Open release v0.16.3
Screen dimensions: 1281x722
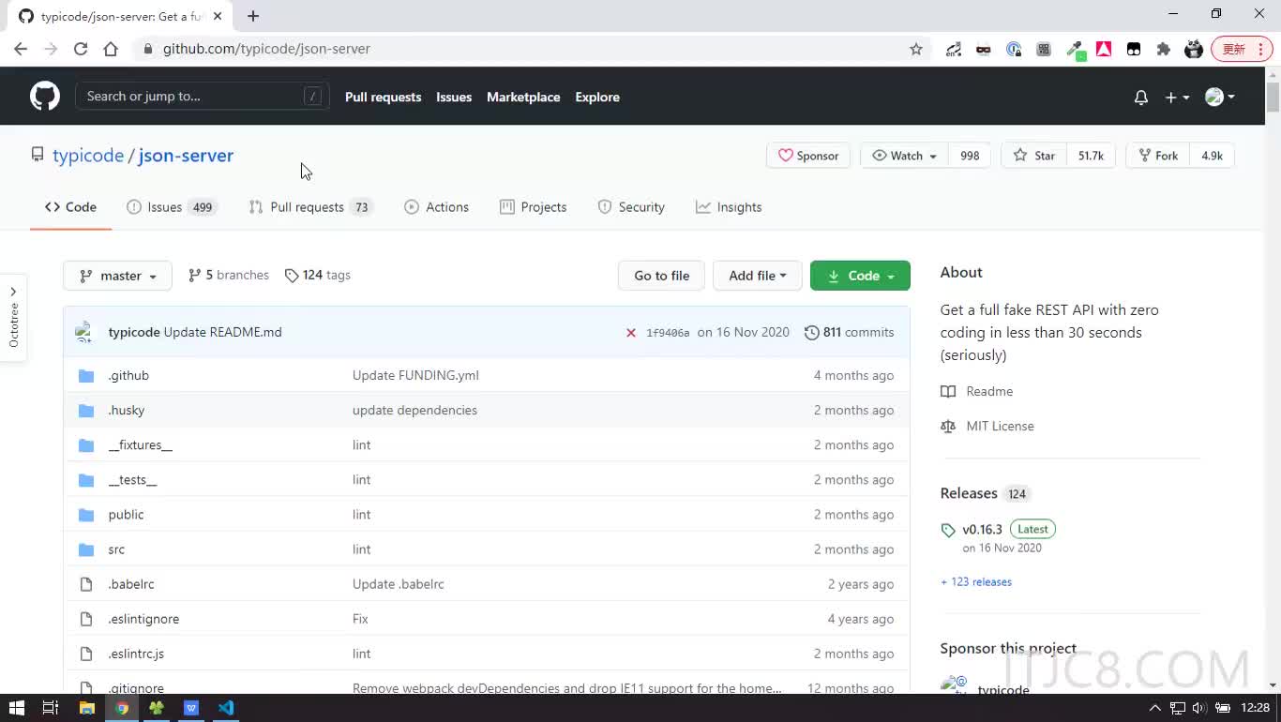982,529
